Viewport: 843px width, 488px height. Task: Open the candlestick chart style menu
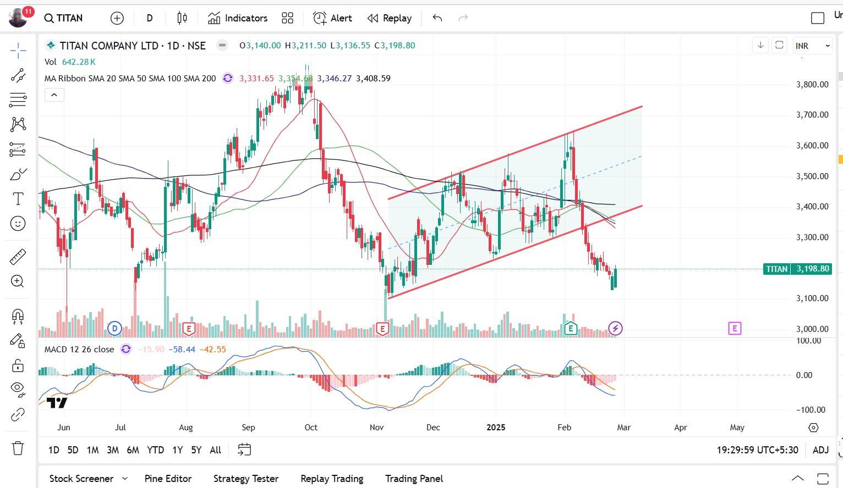click(x=182, y=18)
